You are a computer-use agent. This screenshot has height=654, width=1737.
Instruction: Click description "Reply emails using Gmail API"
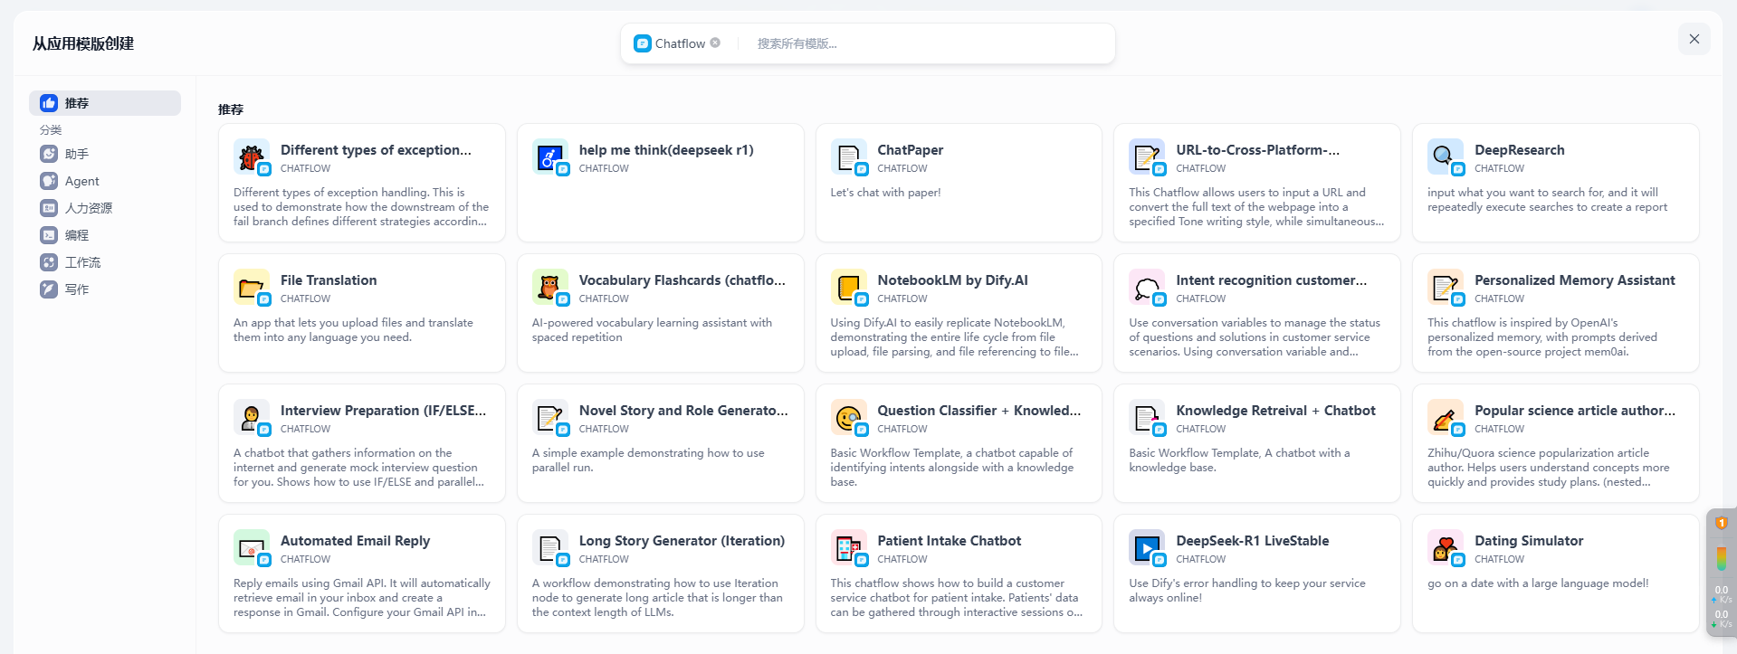click(362, 598)
